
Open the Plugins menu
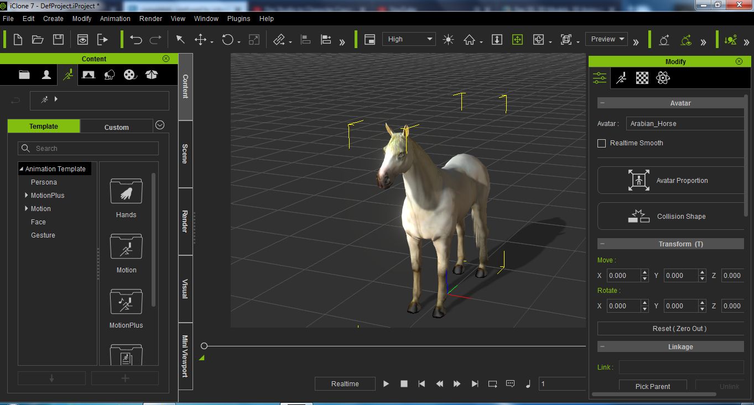point(238,18)
